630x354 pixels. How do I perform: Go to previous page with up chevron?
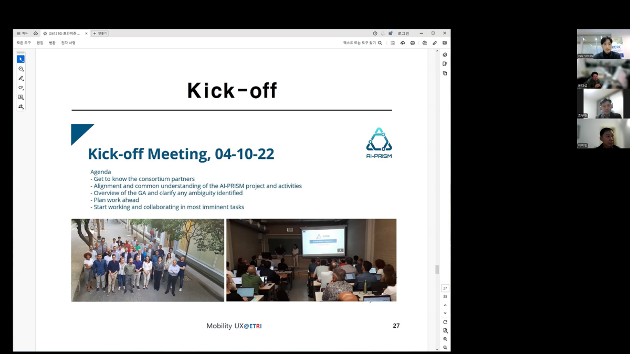[445, 305]
